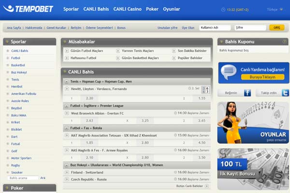Collapse the Futbol İngiltere Premier League section
Image resolution: width=290 pixels, height=193 pixels.
67,106
